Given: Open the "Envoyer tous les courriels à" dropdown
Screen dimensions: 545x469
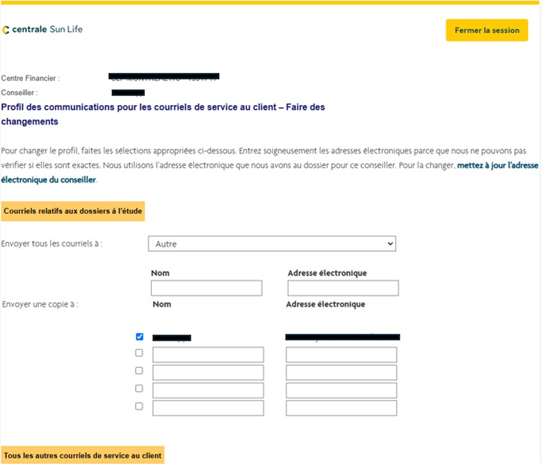Looking at the screenshot, I should click(272, 243).
